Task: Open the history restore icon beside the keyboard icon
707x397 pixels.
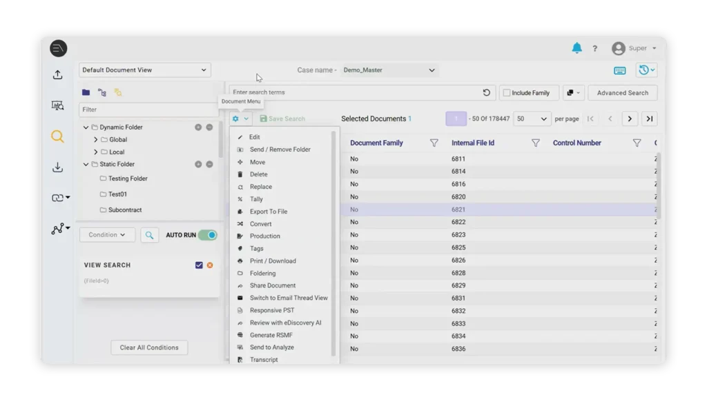Action: pos(645,70)
